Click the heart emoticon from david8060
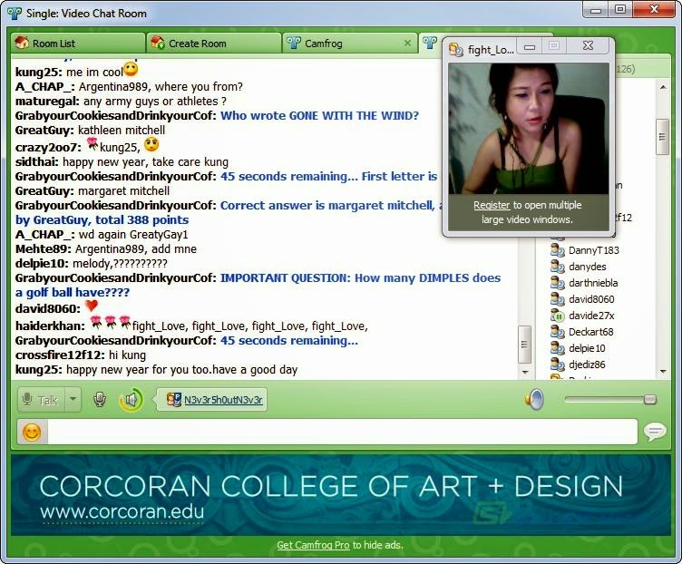This screenshot has width=682, height=564. tap(92, 306)
